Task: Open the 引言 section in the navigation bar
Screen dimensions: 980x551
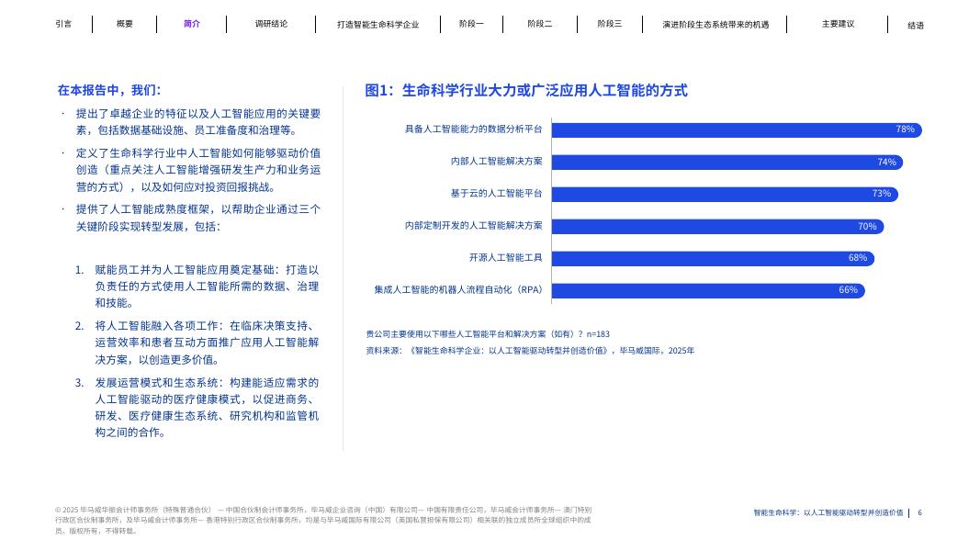Action: tap(64, 24)
